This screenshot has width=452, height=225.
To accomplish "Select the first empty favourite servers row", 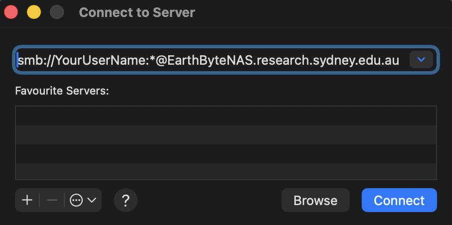I will tap(226, 115).
